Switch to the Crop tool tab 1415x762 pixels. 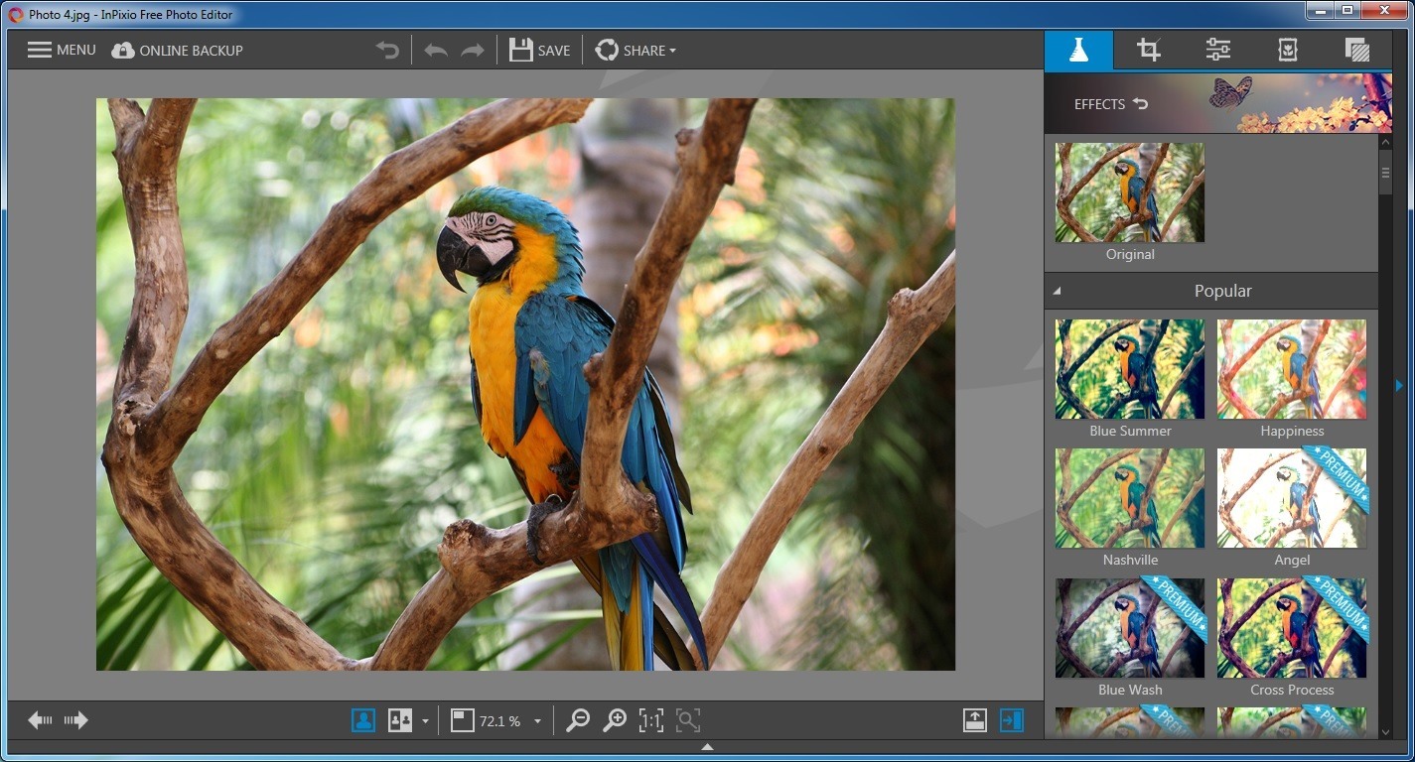point(1149,50)
